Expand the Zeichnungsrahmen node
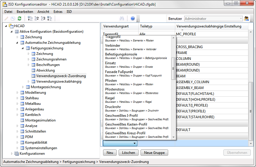Image resolution: width=256 pixels, height=167 pixels. pos(28,59)
